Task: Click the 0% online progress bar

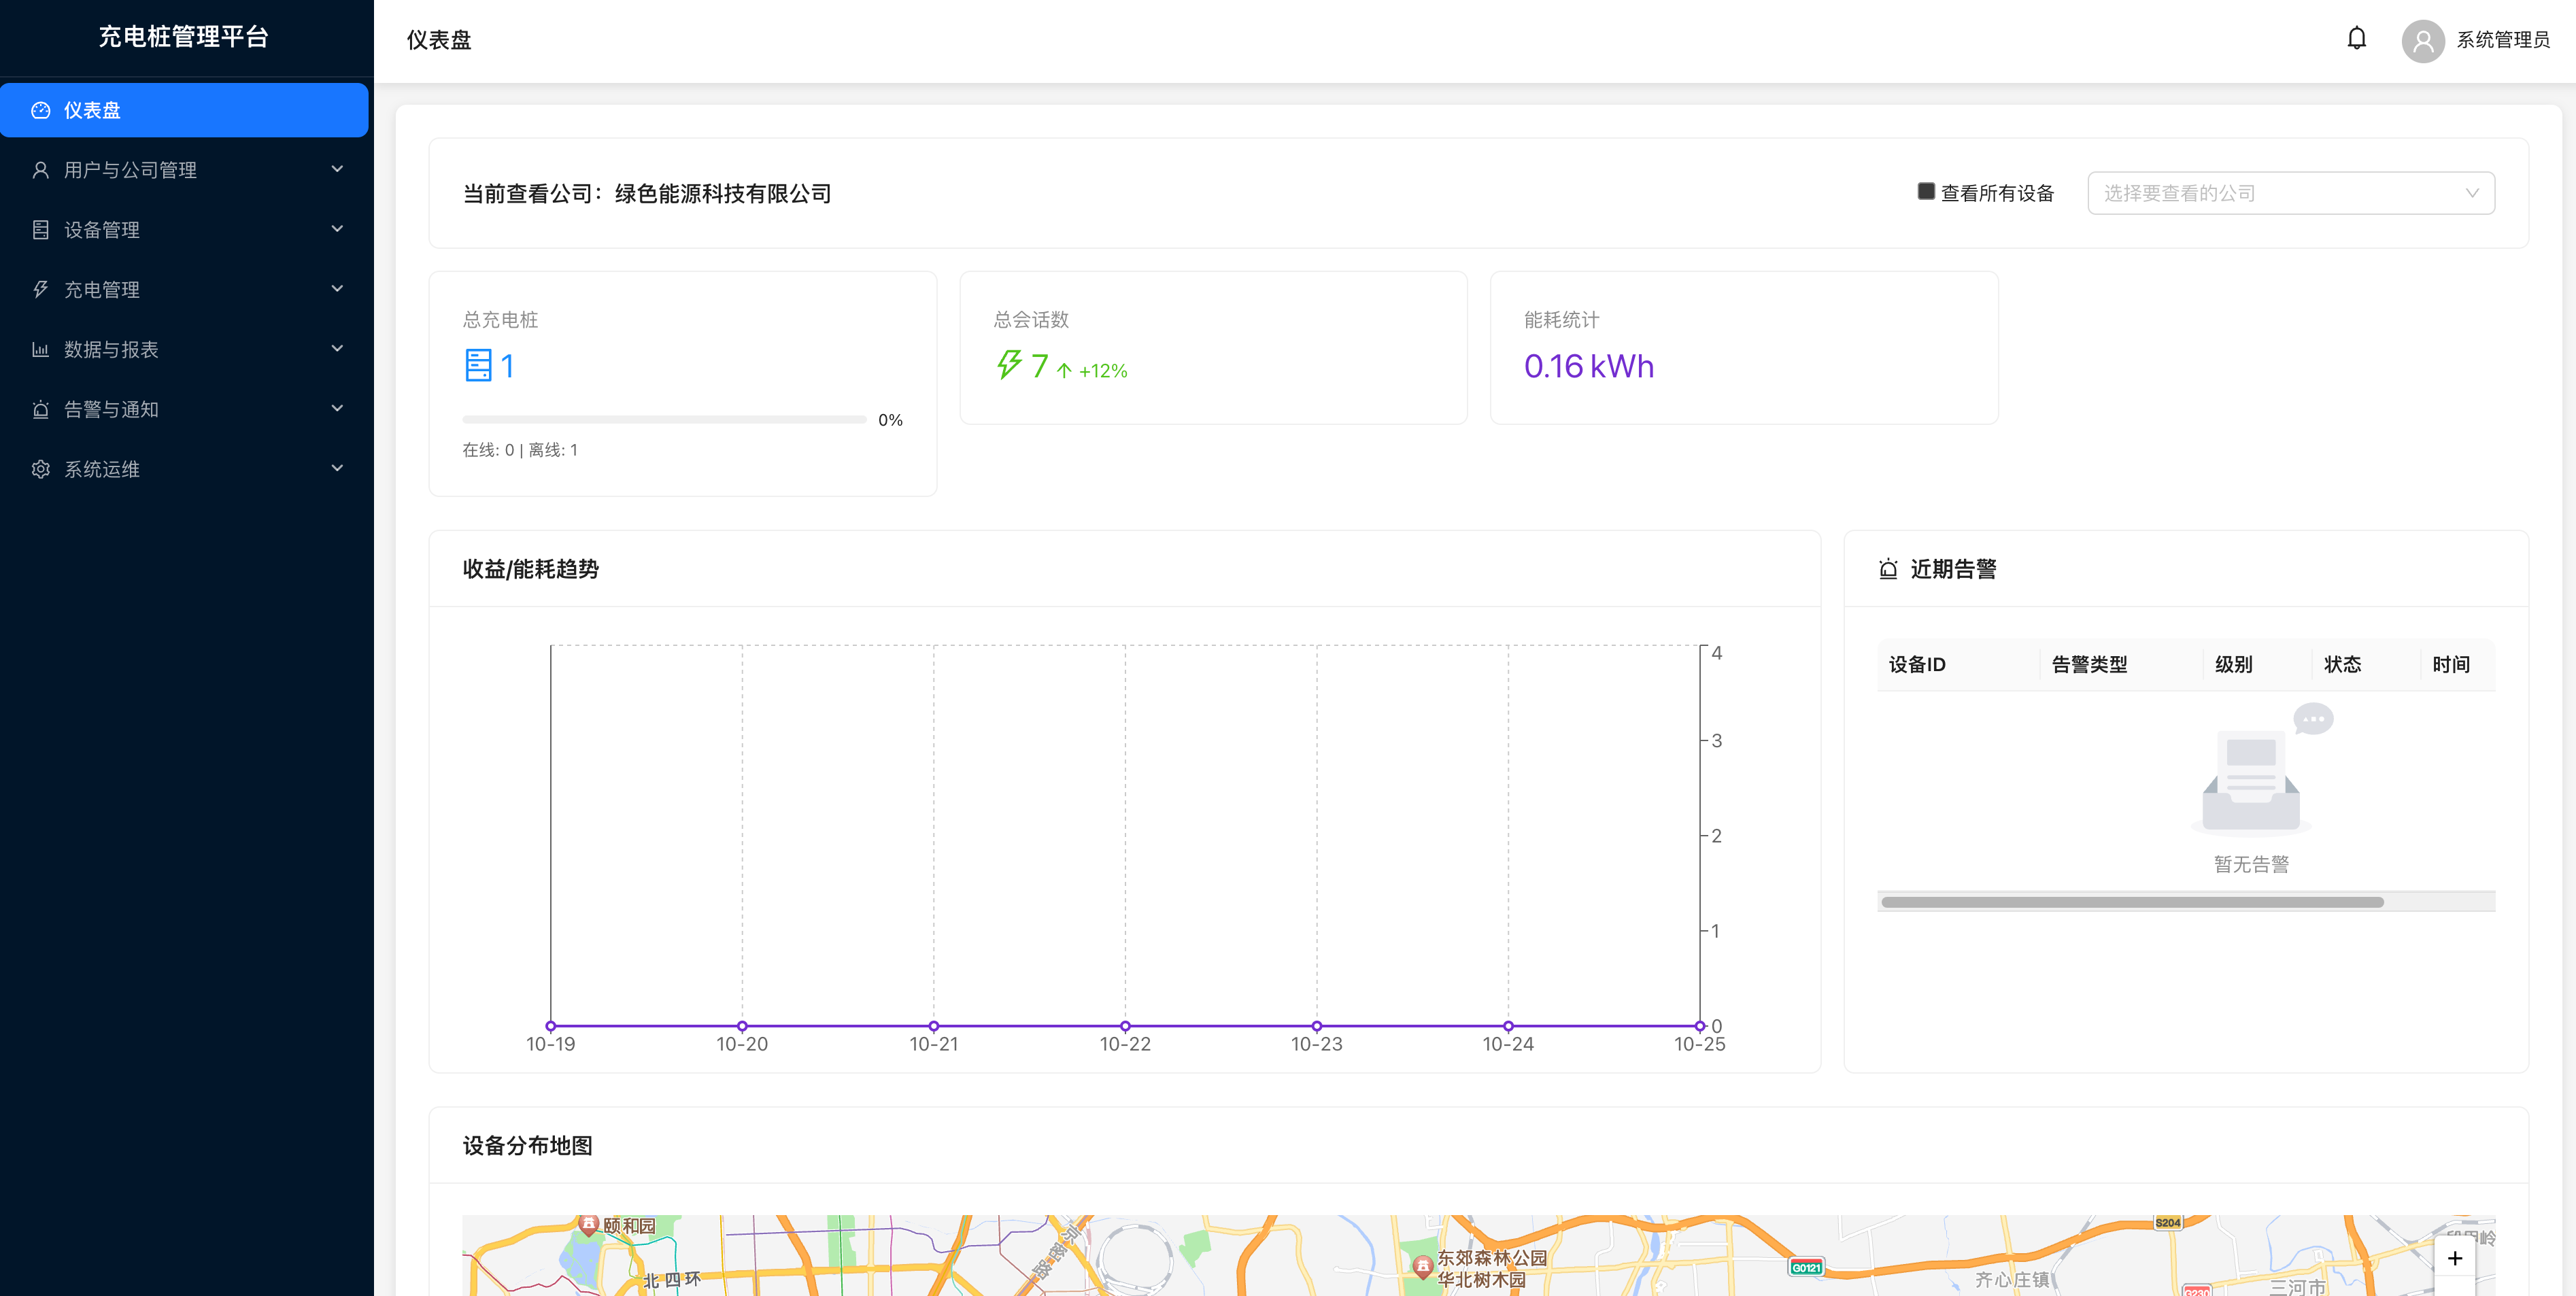Action: pos(664,420)
